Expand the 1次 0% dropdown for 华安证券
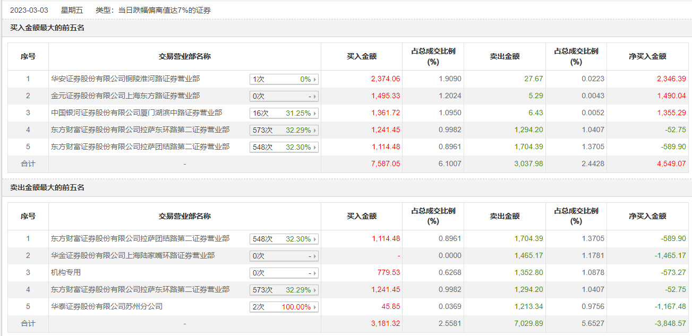692x336 pixels. click(284, 79)
